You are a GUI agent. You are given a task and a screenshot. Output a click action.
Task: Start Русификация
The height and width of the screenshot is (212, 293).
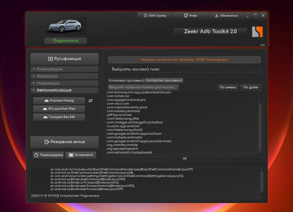click(65, 59)
